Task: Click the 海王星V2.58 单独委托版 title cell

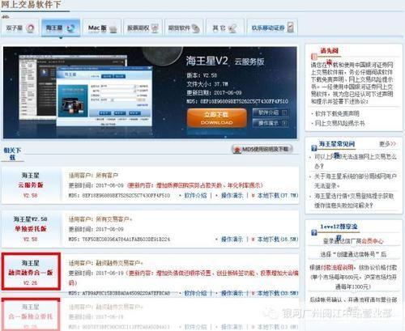Action: pyautogui.click(x=31, y=229)
